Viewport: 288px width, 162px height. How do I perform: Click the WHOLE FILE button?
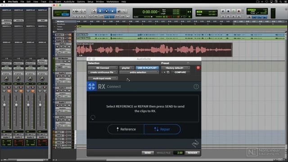pyautogui.click(x=163, y=153)
